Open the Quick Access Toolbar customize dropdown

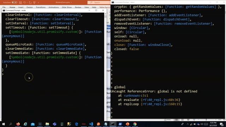[38, 2]
